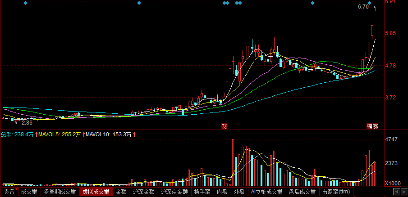
Task: Click the 2.86 low price label
Action: coord(27,122)
